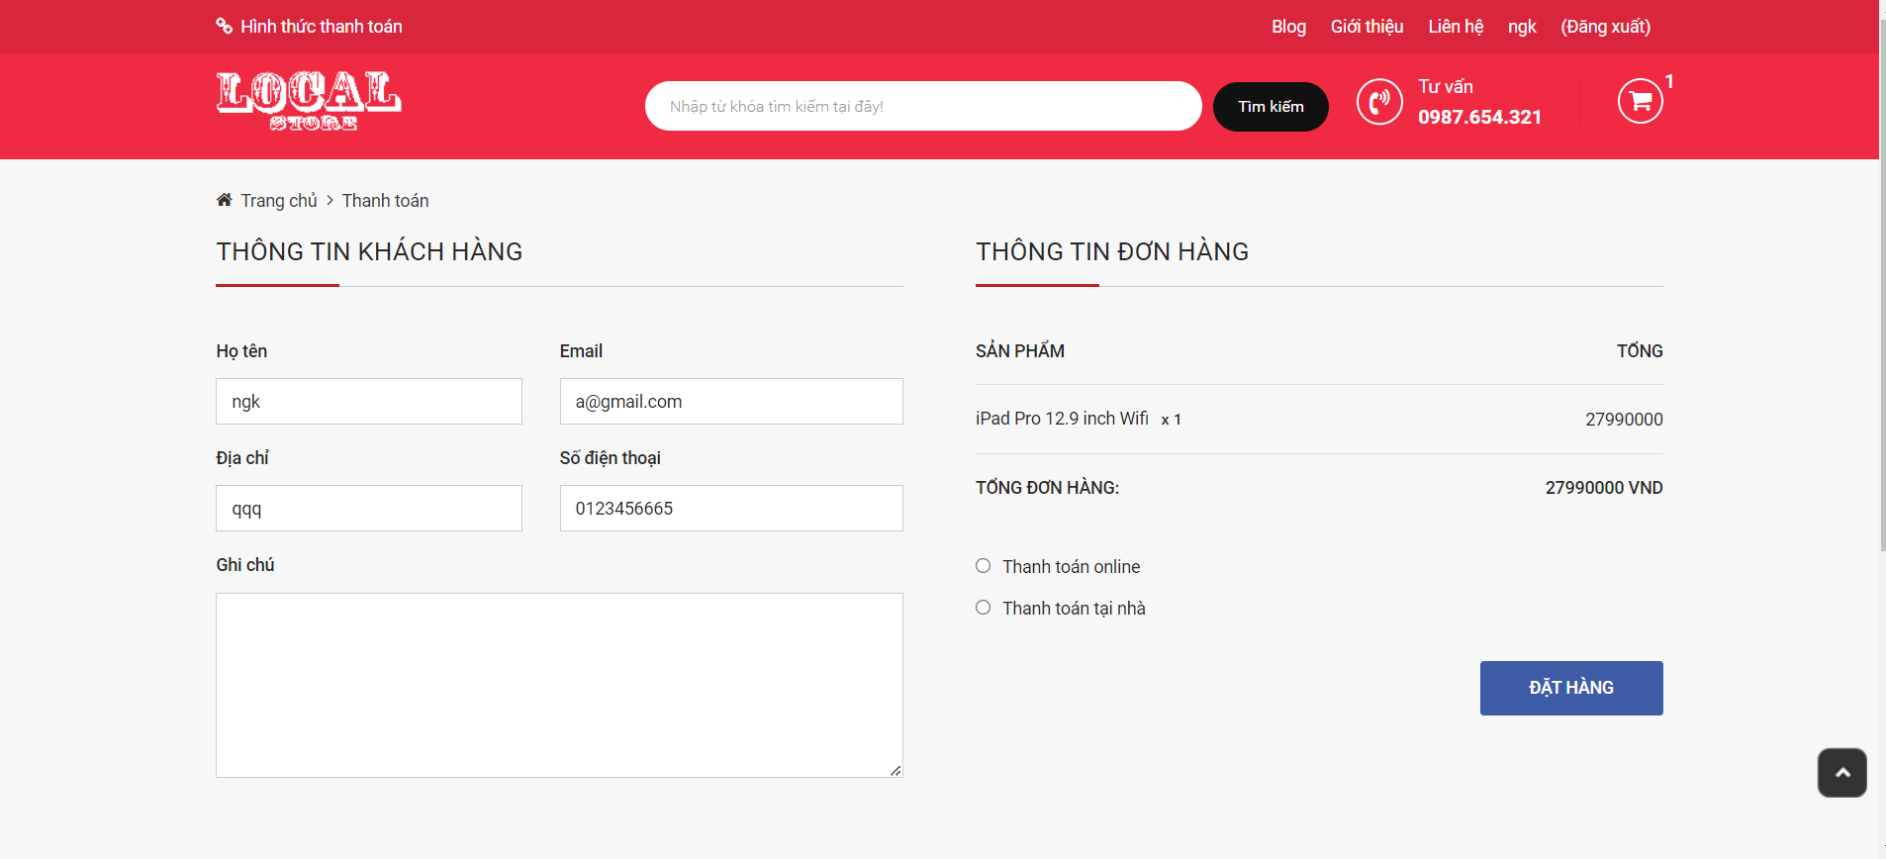Click inside the Ghi chú textarea

click(x=559, y=685)
